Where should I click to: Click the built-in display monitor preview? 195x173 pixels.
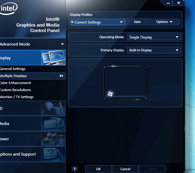[x=125, y=83]
